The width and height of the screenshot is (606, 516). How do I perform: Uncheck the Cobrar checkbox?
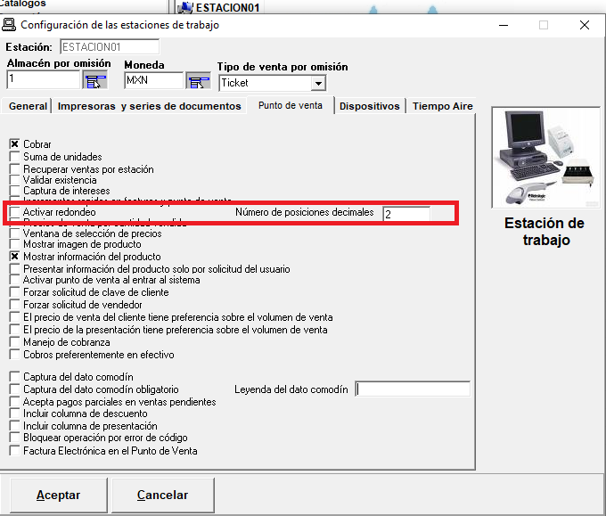tap(14, 144)
